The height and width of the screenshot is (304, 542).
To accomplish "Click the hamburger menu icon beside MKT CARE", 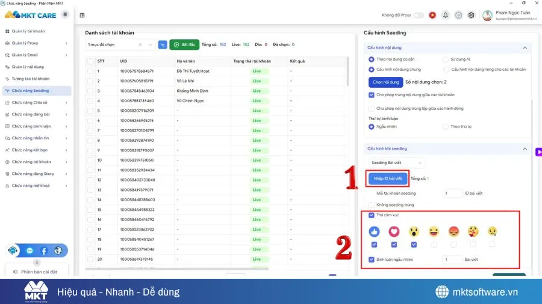I will pos(65,14).
